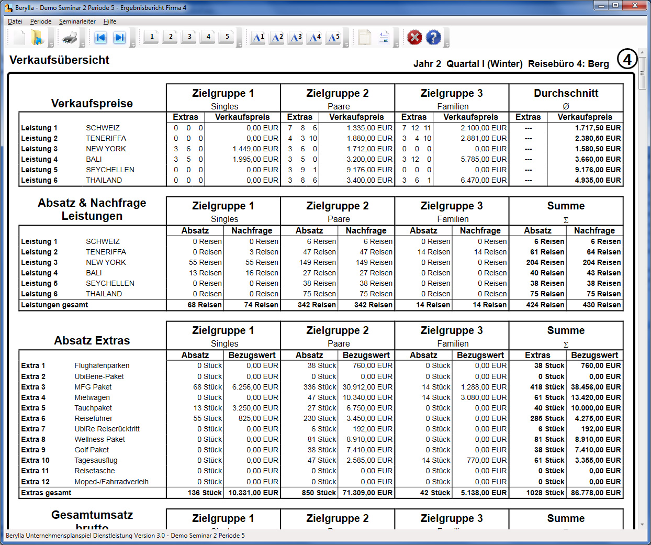Screen dimensions: 651x545
Task: Select the 'Wellness Paket' label
Action: [x=100, y=439]
